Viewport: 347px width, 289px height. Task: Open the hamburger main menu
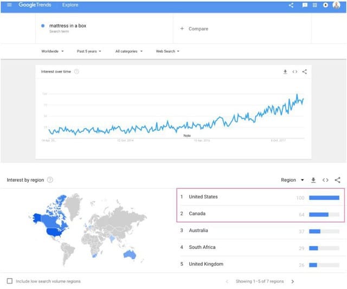click(x=9, y=5)
